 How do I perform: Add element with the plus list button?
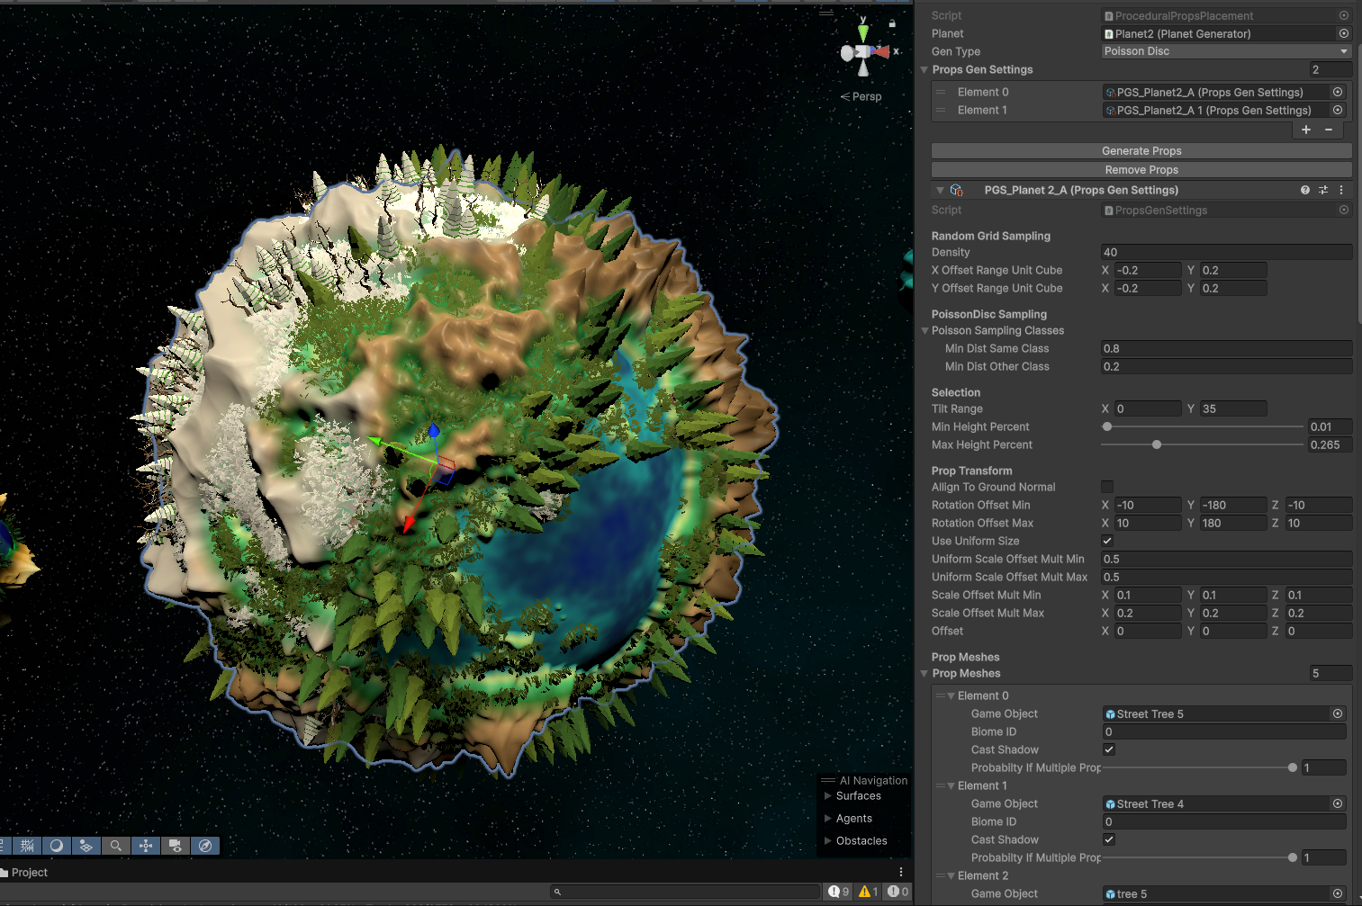[1306, 130]
